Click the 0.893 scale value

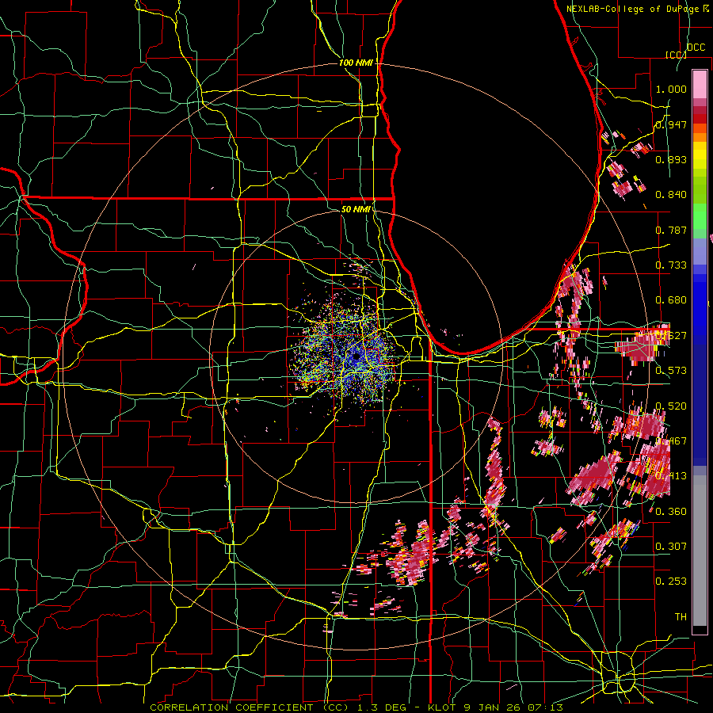[x=671, y=159]
